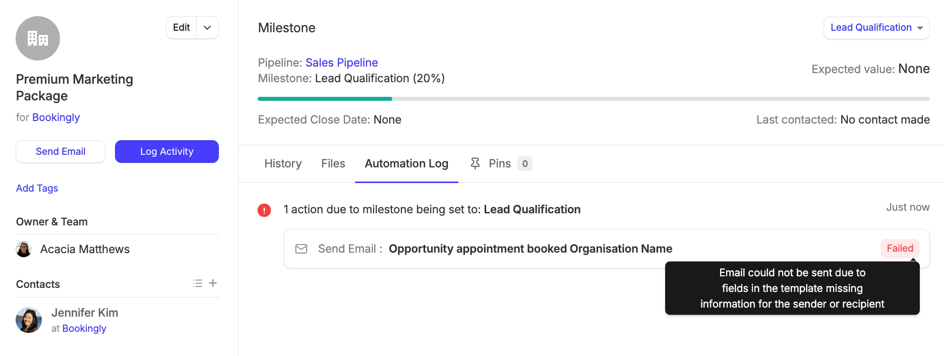Click 'Expected value: None' text

[870, 69]
